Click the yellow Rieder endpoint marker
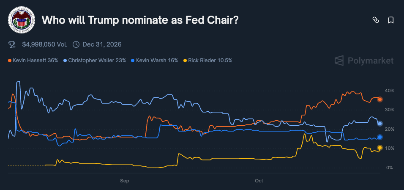 coord(380,148)
